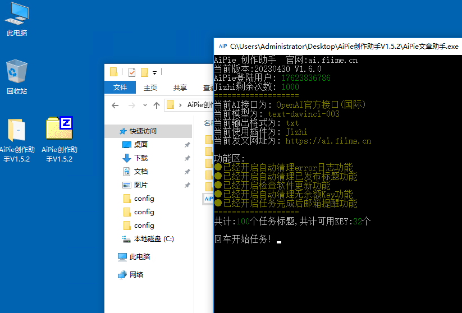Viewport: 462px width, 313px height.
Task: Click the 当前版本:20230430 V1.6.0 line
Action: (x=268, y=69)
